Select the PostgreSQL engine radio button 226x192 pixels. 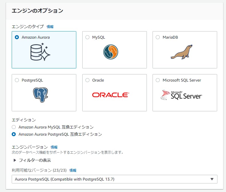(x=17, y=80)
